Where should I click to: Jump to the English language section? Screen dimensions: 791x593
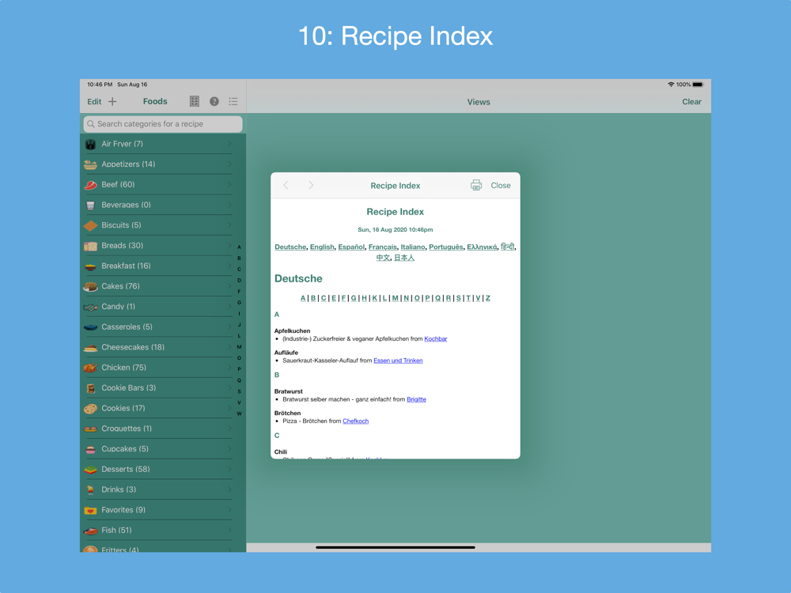tap(322, 247)
